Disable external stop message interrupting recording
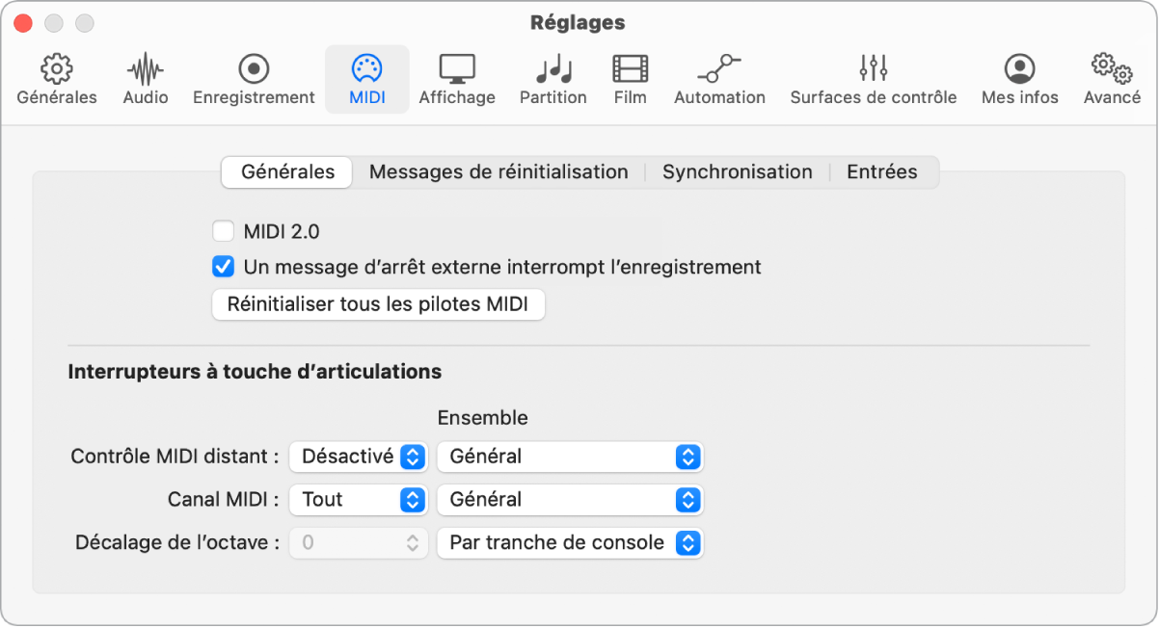Viewport: 1159px width, 628px height. 223,266
